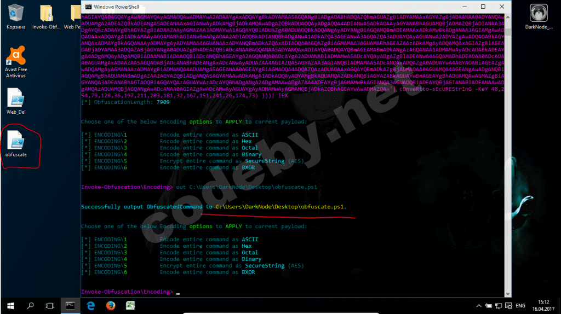Viewport: 561px width, 314px height.
Task: Click the battery/power tray icon
Action: (489, 306)
